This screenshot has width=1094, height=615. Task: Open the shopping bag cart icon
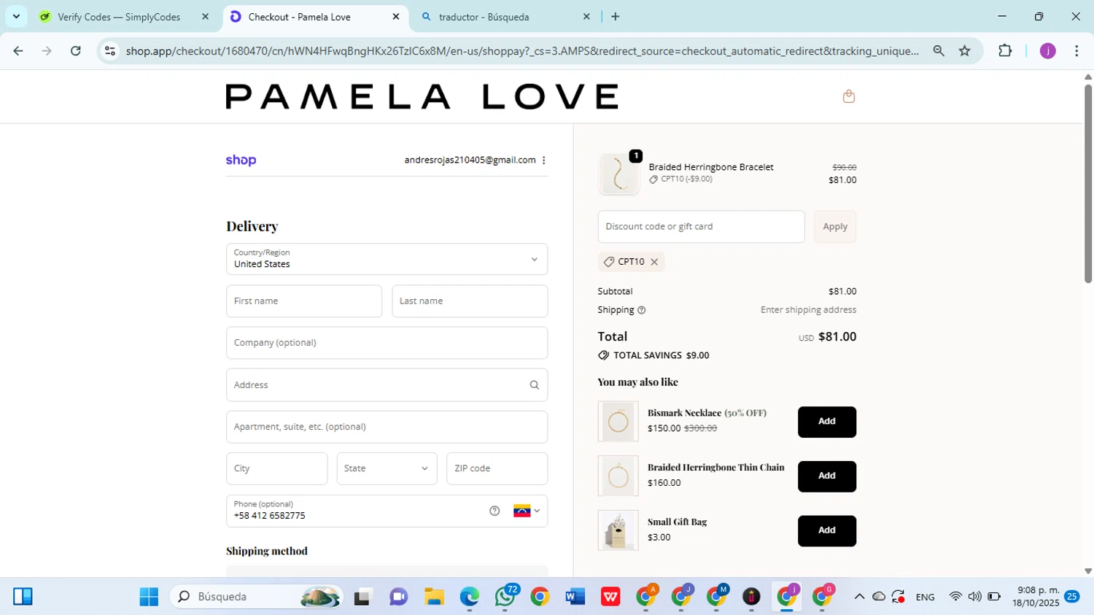pyautogui.click(x=848, y=96)
